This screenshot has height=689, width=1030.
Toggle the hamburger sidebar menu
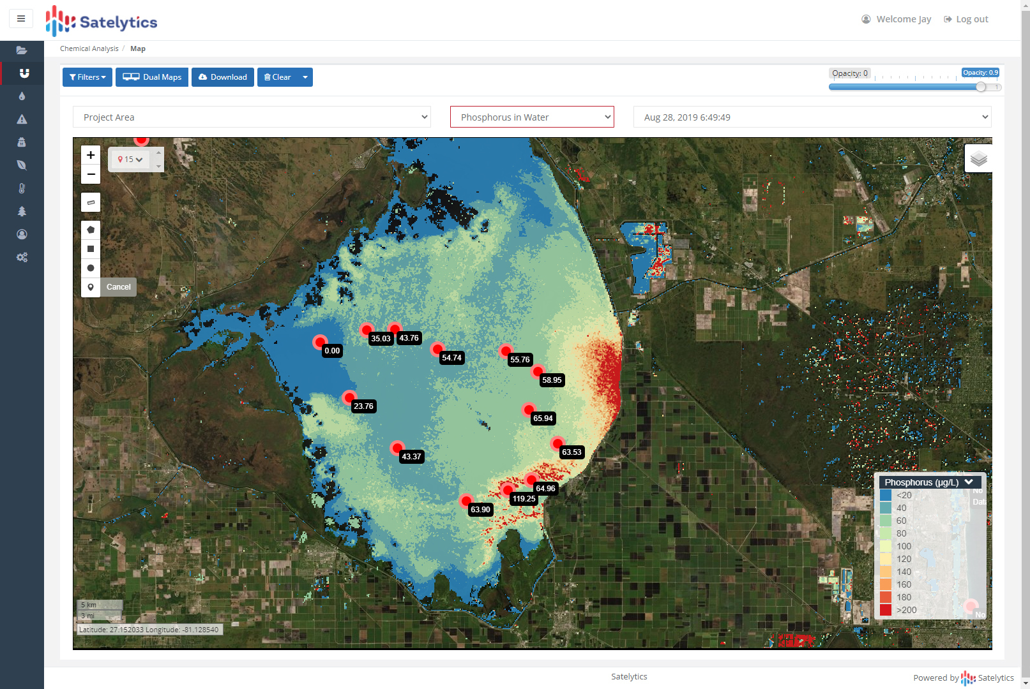21,19
